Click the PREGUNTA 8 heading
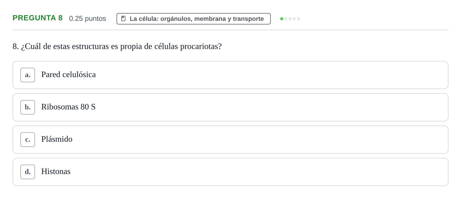This screenshot has width=461, height=199. [x=38, y=18]
